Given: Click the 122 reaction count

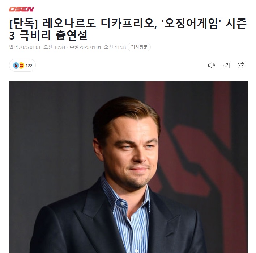Looking at the screenshot, I should pos(29,66).
